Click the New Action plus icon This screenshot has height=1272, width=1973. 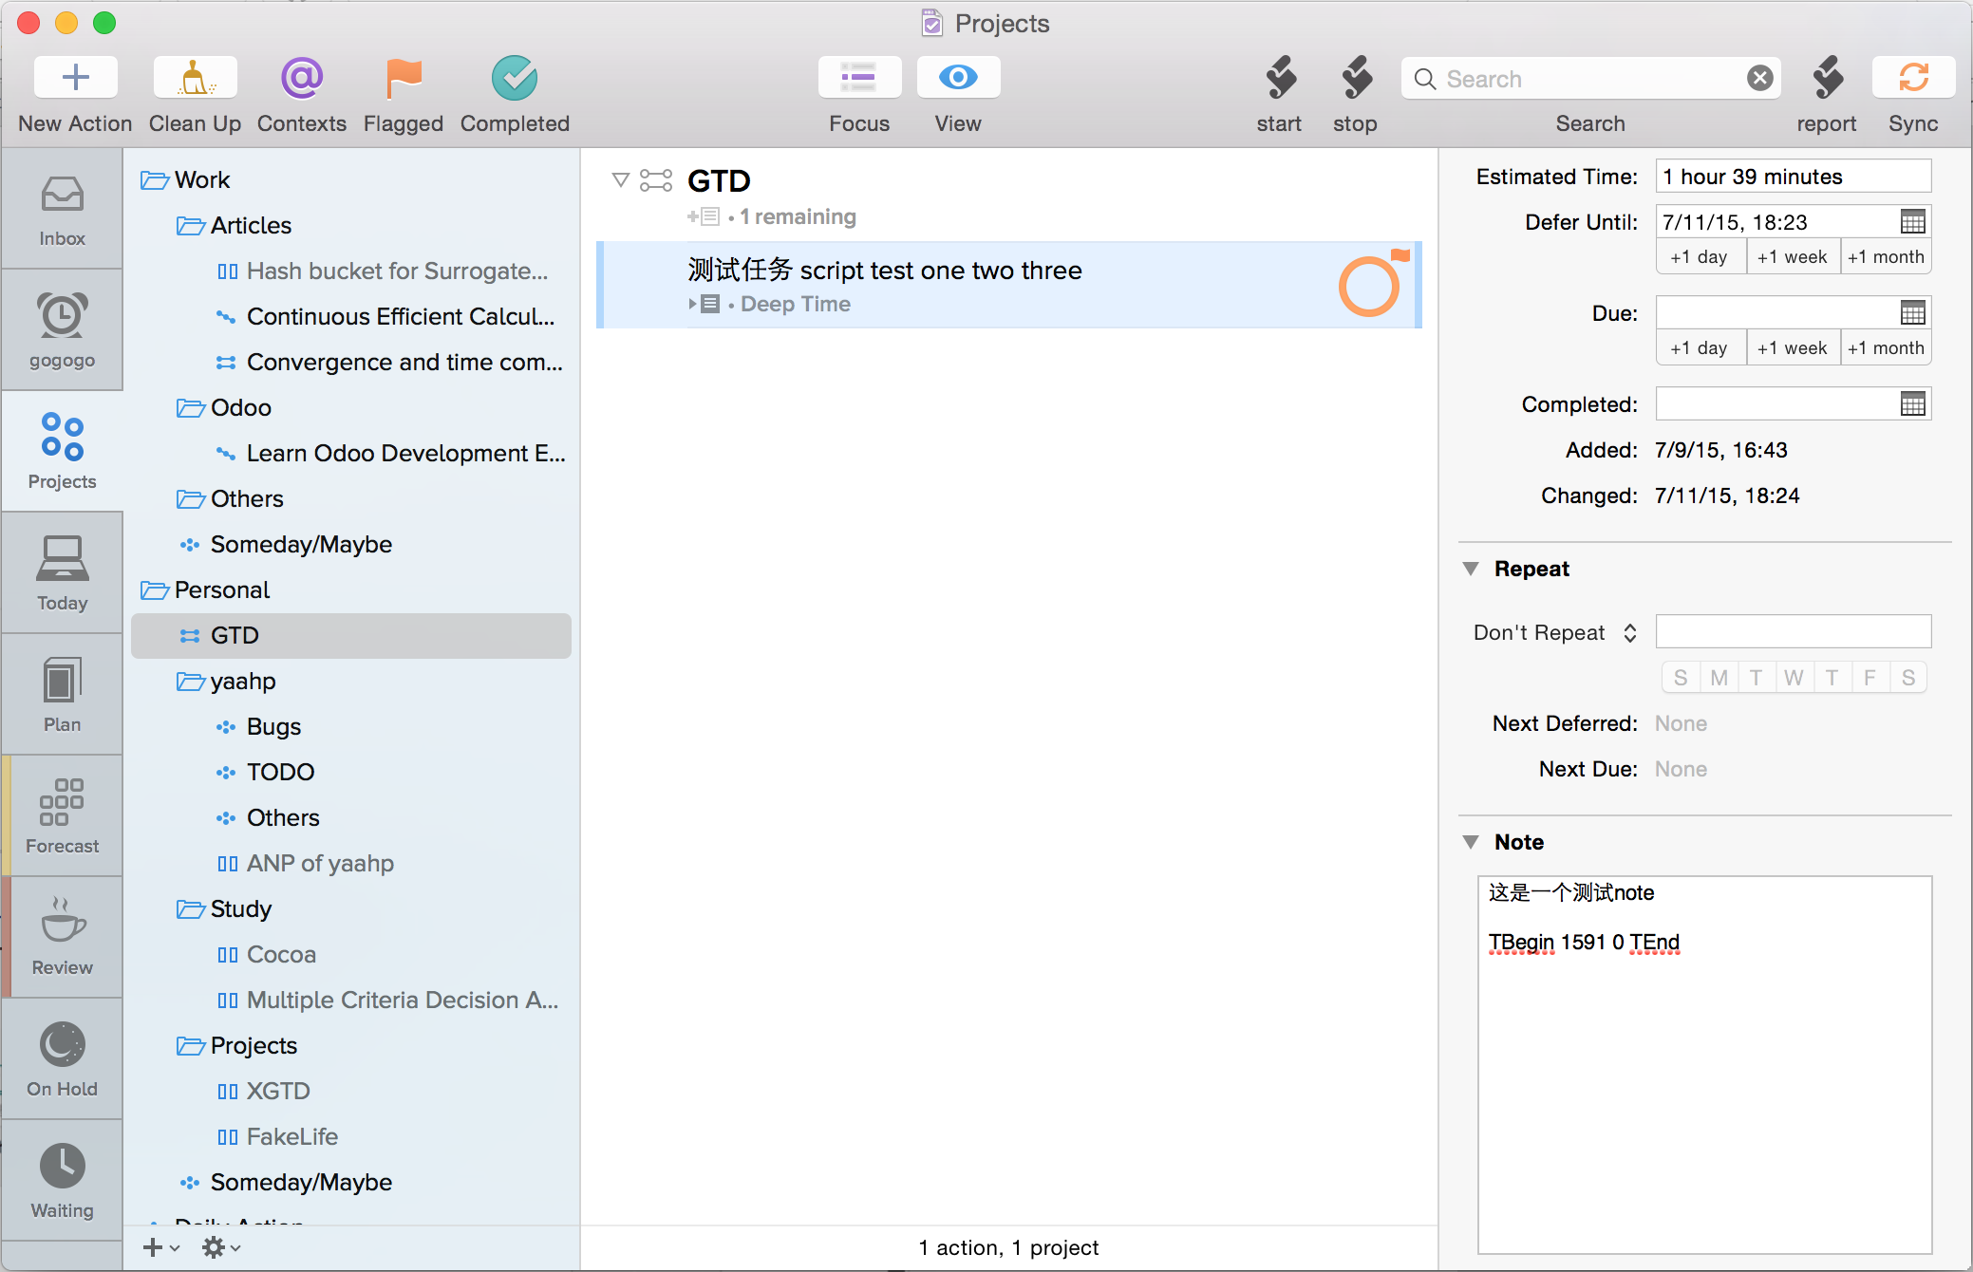(x=75, y=78)
